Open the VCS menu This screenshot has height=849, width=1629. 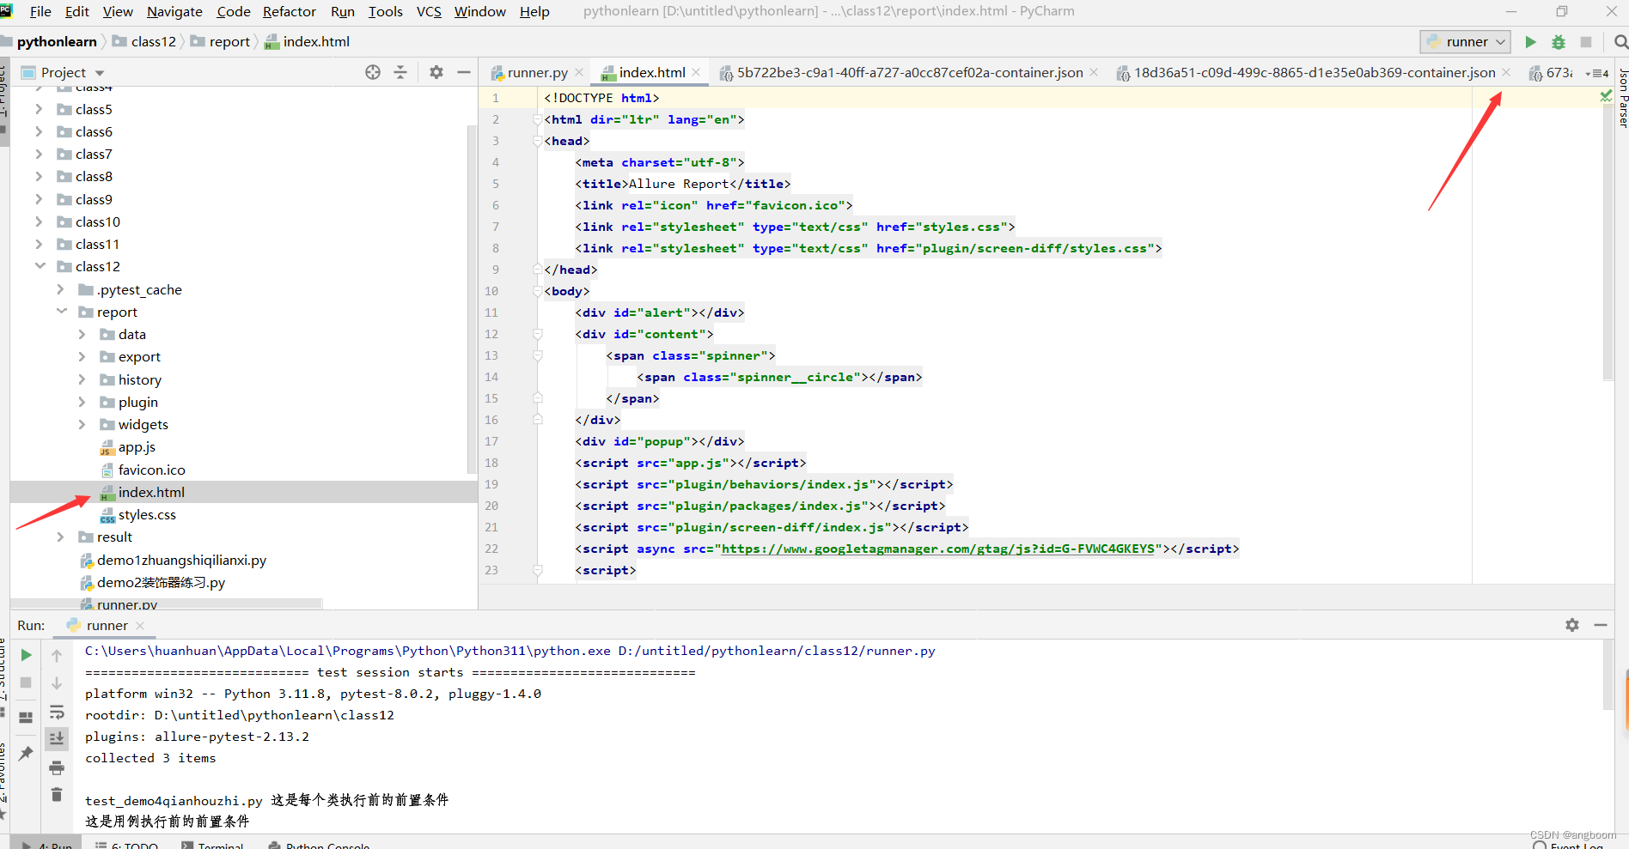[x=429, y=11]
